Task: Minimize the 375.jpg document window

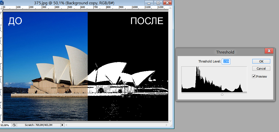Action: [149, 3]
